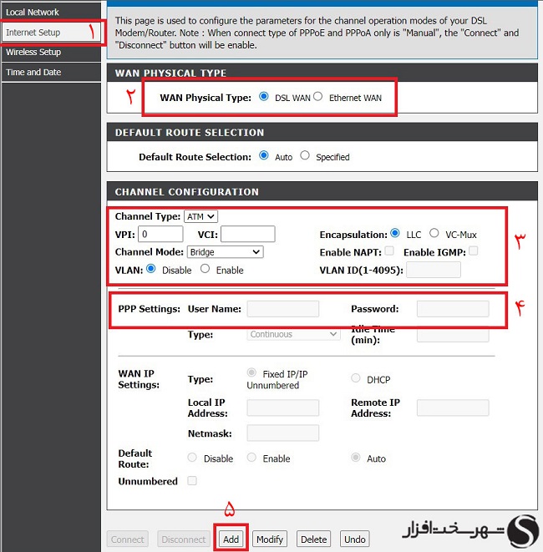Go to the Wireless Setup page
The width and height of the screenshot is (543, 552).
coord(33,52)
